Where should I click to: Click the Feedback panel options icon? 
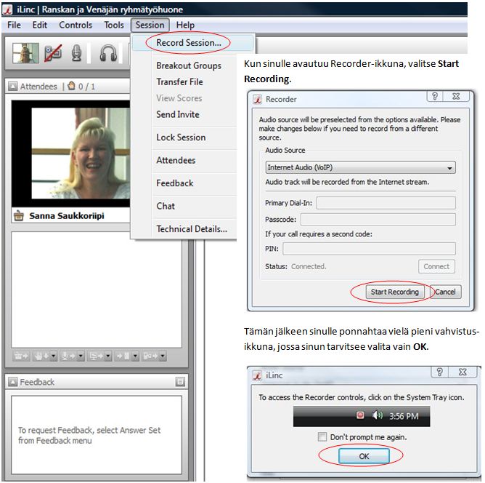coord(180,382)
